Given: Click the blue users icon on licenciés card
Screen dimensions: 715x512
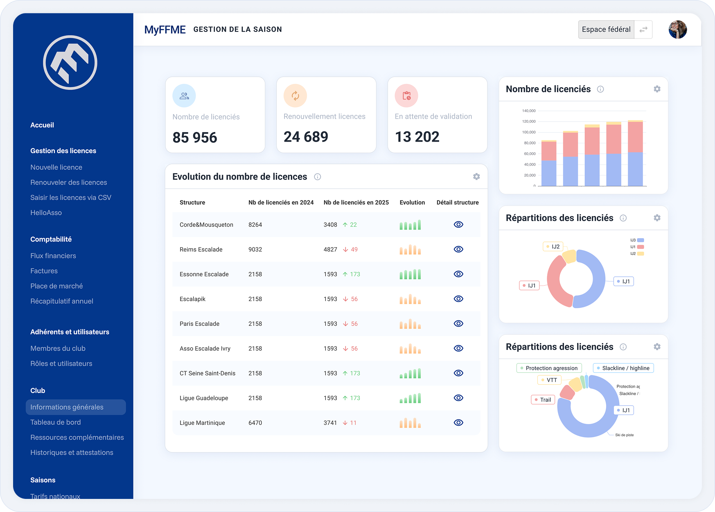Looking at the screenshot, I should (x=184, y=96).
